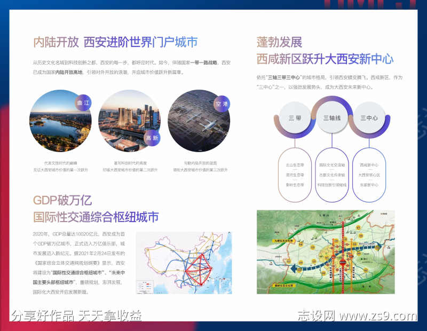Viewport: 427px width, 331px height.
Task: Click the heading 西安进阶世界门户城市
Action: pyautogui.click(x=140, y=42)
